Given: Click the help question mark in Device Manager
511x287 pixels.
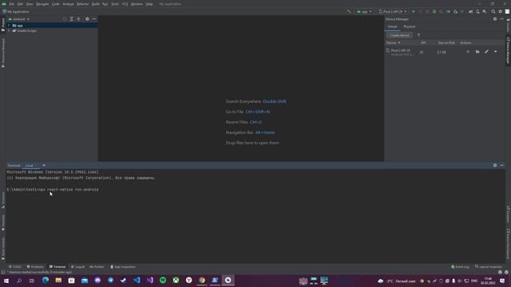Looking at the screenshot, I should (418, 35).
